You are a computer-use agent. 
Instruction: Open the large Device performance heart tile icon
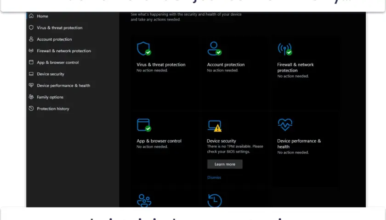(285, 125)
